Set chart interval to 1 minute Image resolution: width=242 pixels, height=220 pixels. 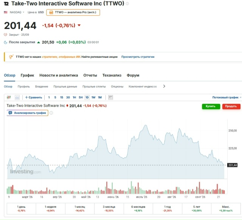pyautogui.click(x=49, y=98)
